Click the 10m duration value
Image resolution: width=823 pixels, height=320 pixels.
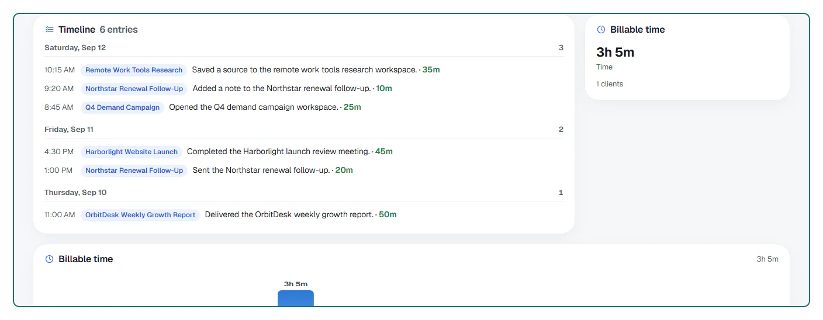coord(384,89)
